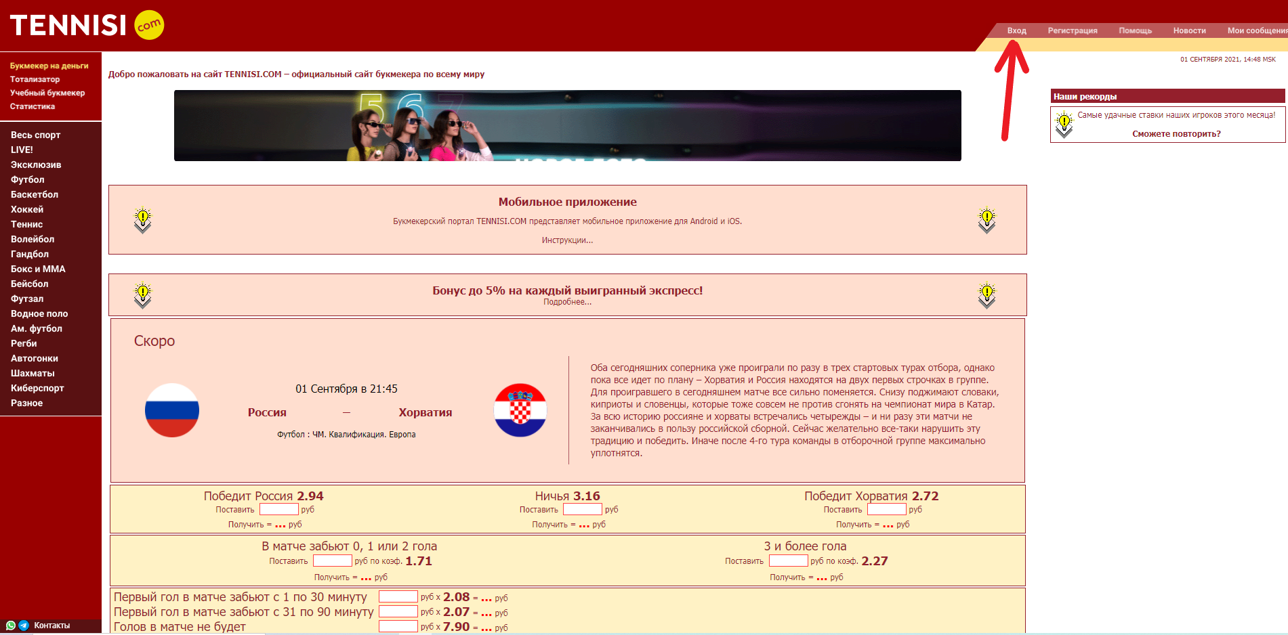This screenshot has width=1288, height=635.
Task: Click right lightbulb icon in express bonus banner
Action: (x=987, y=296)
